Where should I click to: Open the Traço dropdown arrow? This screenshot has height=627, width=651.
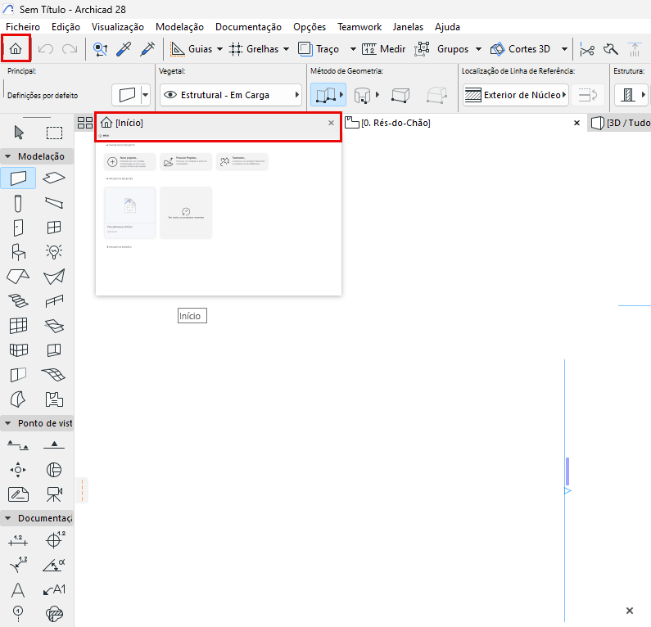(x=353, y=49)
